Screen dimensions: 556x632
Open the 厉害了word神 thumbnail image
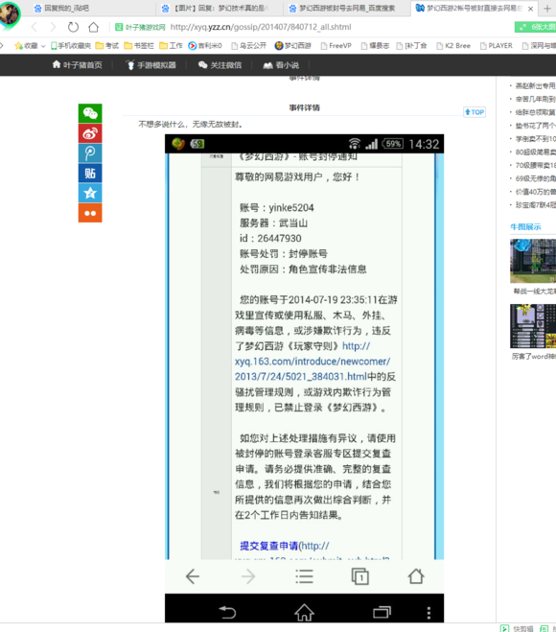coord(533,326)
